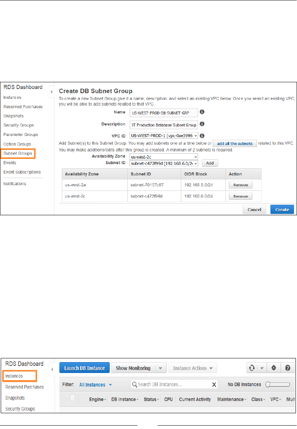Click RDS Dashboard title in upper panel
The width and height of the screenshot is (297, 429).
click(23, 87)
